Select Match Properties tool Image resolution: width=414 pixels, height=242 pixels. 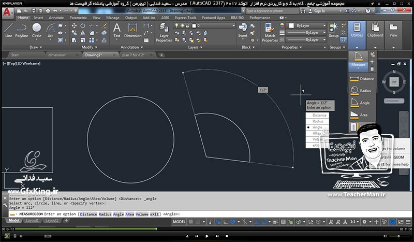point(270,32)
